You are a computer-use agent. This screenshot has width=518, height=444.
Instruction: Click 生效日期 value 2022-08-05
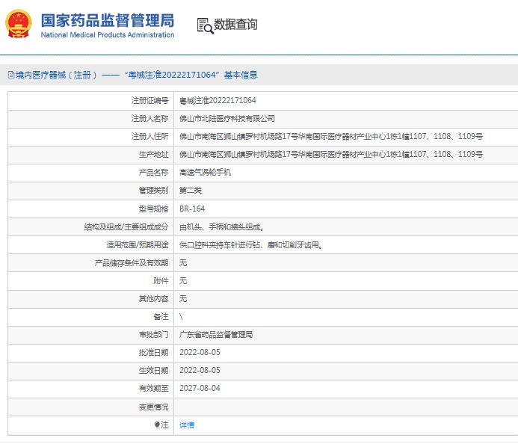(200, 370)
